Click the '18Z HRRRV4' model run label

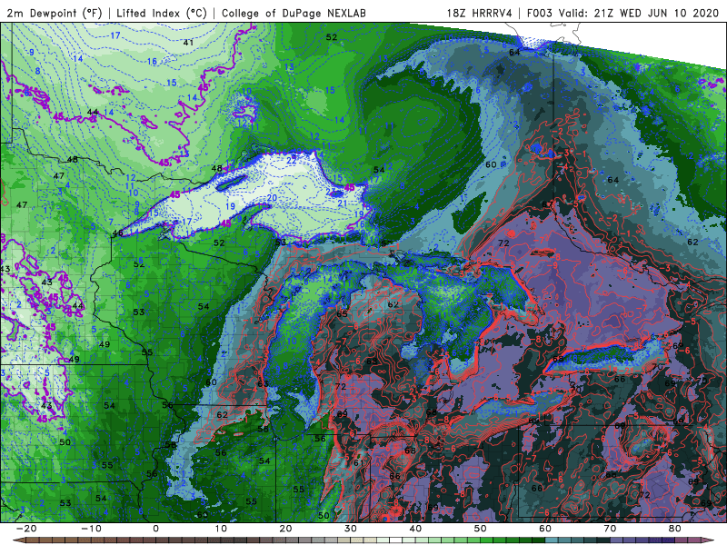coord(480,13)
